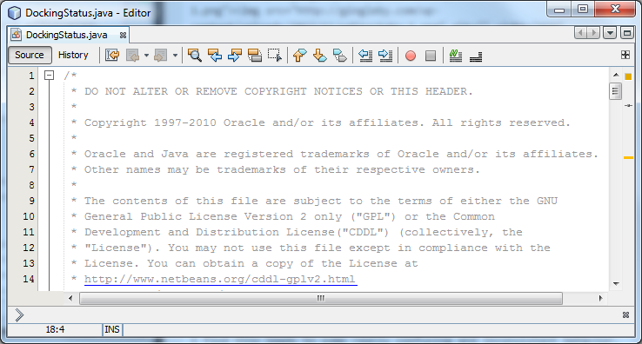Open the Forward button dropdown arrow
This screenshot has width=642, height=344.
[175, 56]
